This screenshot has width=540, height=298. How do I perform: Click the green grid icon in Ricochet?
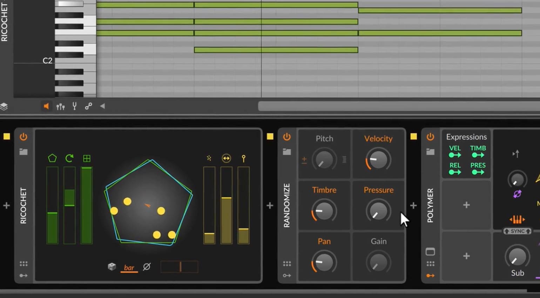pos(87,158)
